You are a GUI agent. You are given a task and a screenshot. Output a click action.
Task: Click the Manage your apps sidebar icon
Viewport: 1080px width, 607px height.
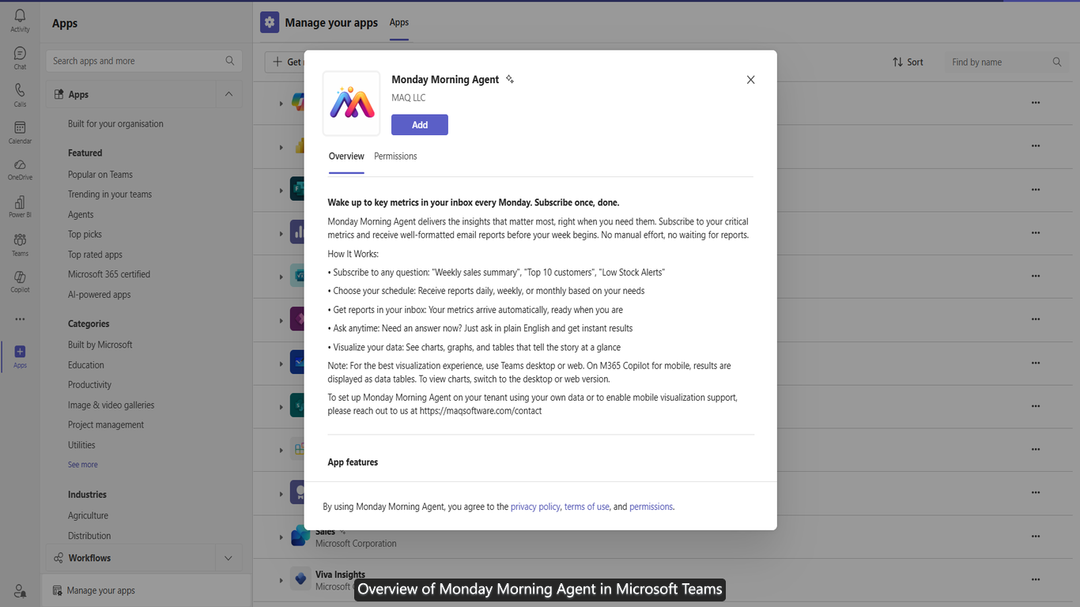coord(57,590)
